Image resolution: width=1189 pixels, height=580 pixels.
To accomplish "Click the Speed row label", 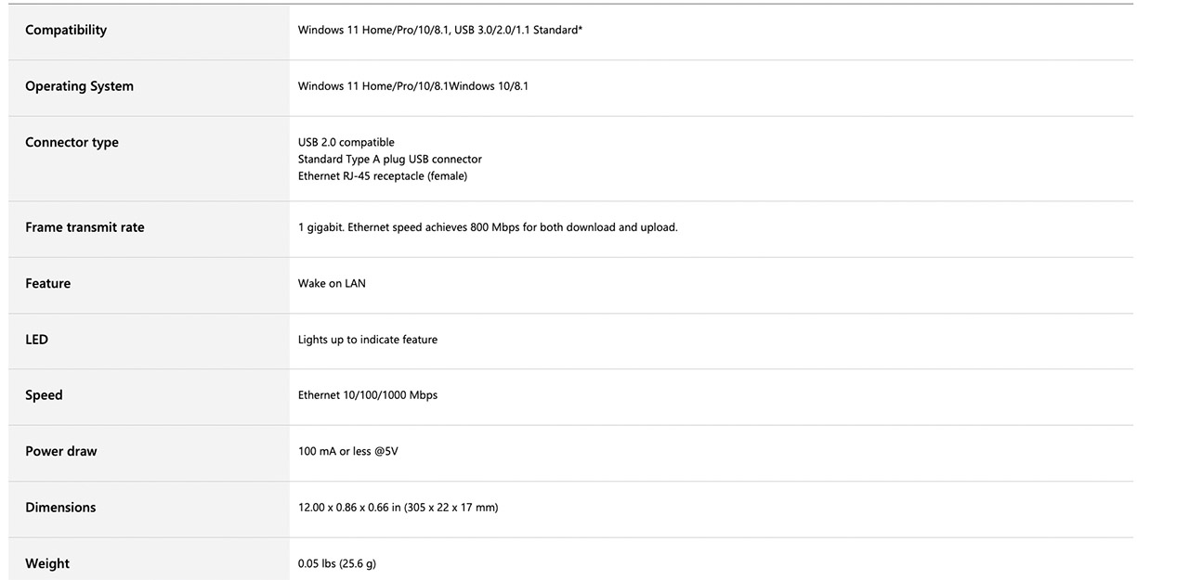I will pyautogui.click(x=44, y=395).
